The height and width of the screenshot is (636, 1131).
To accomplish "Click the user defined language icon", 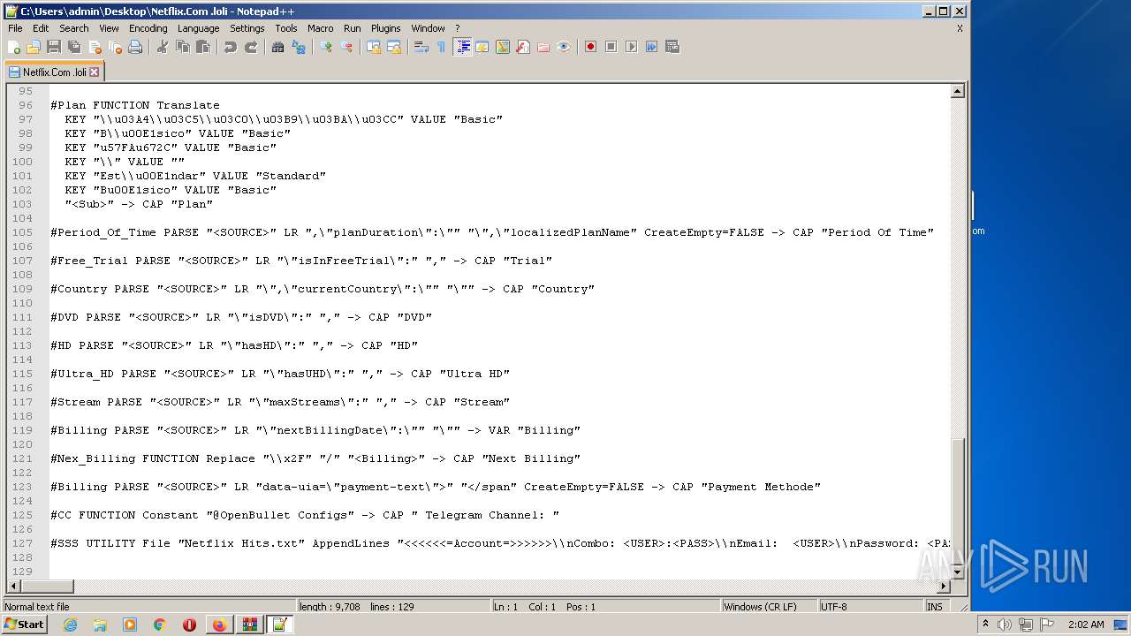I will click(x=482, y=47).
